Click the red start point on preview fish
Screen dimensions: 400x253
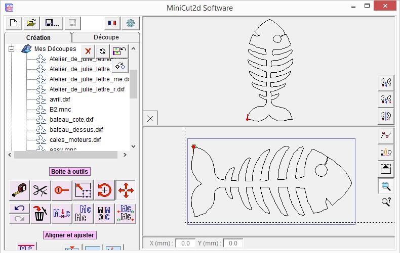click(x=247, y=119)
